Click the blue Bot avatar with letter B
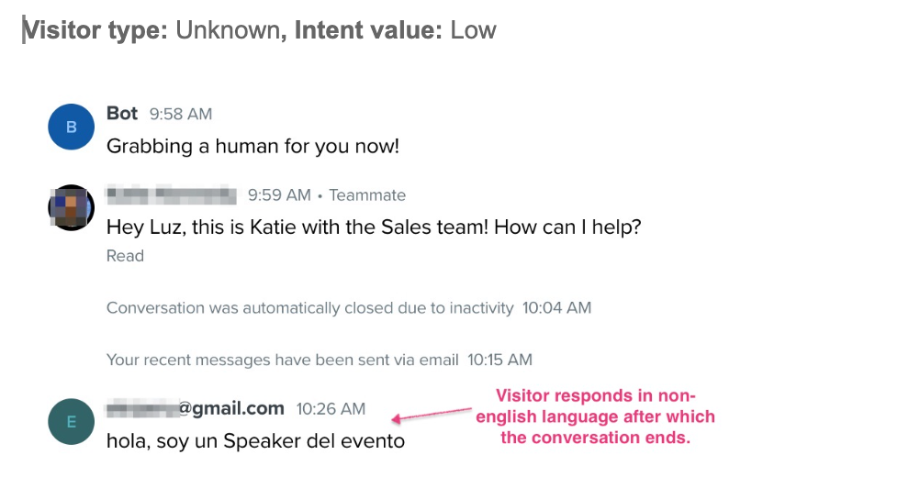920x499 pixels. (71, 127)
